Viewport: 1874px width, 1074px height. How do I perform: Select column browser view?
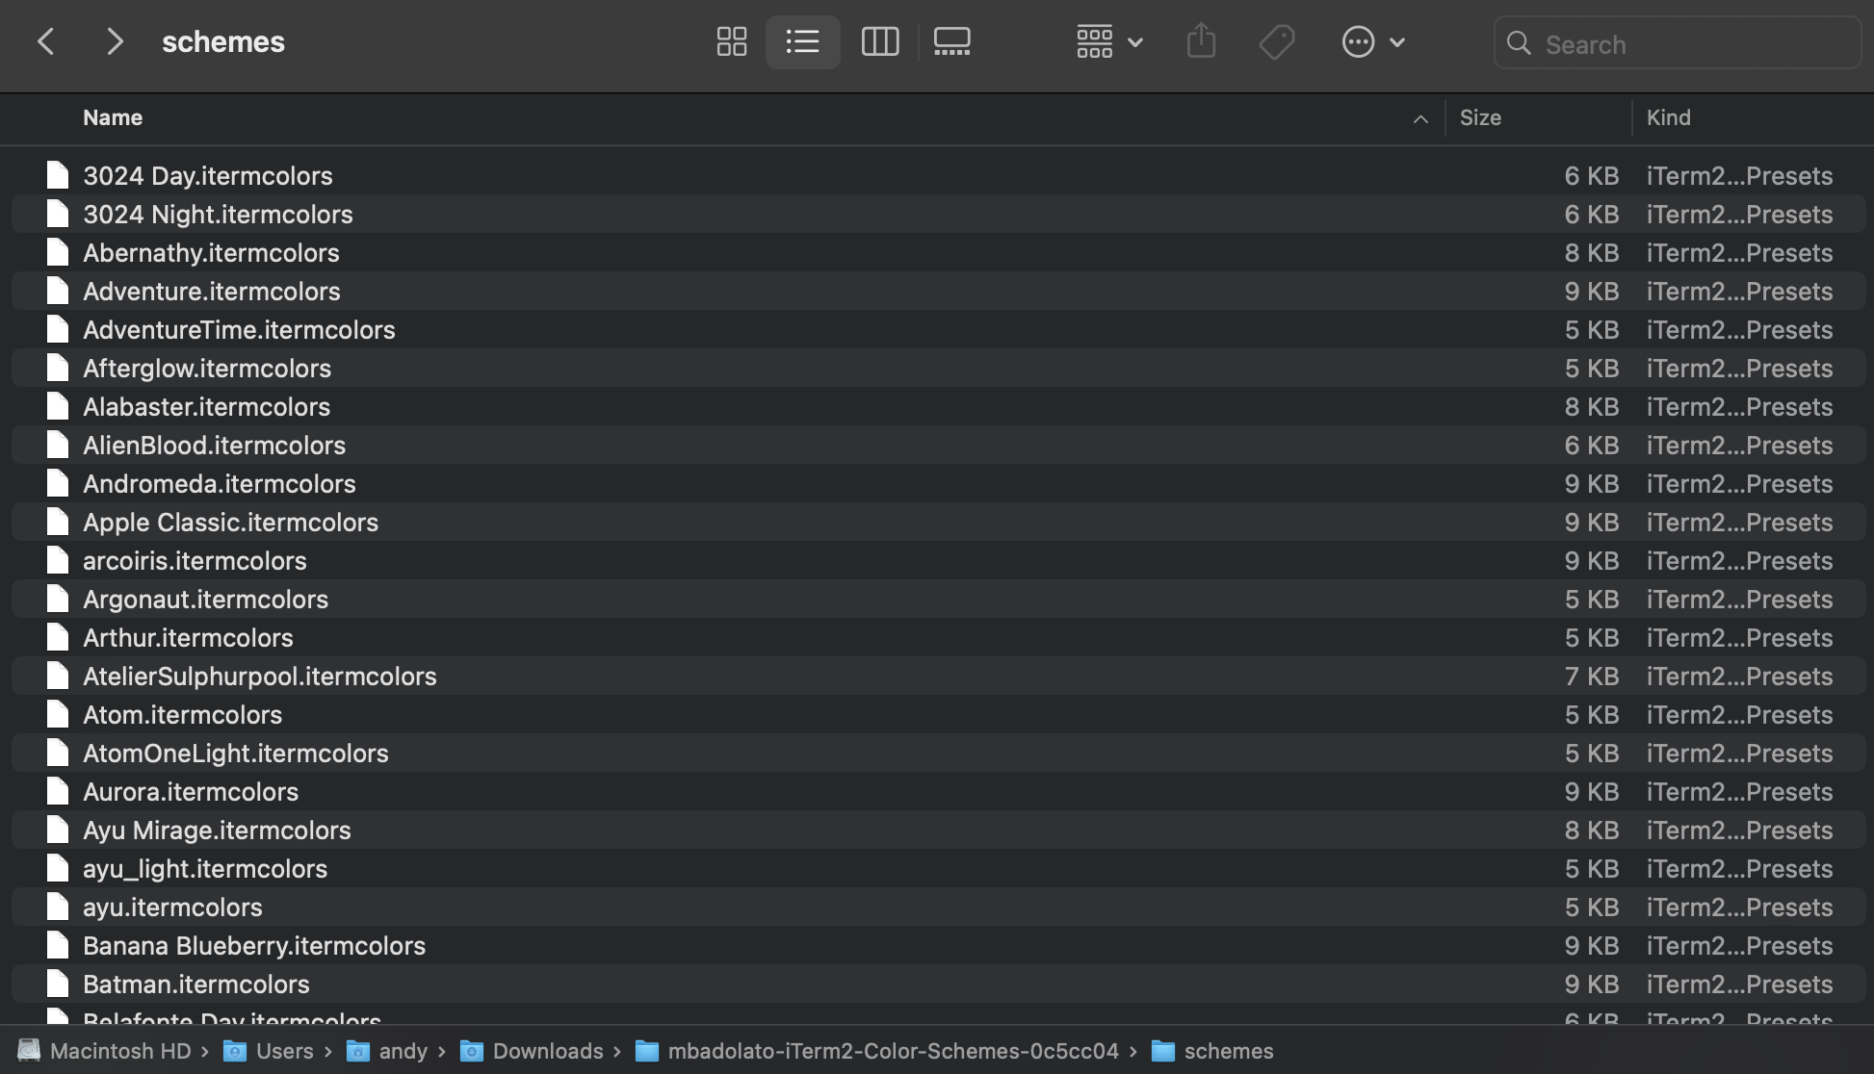coord(879,42)
